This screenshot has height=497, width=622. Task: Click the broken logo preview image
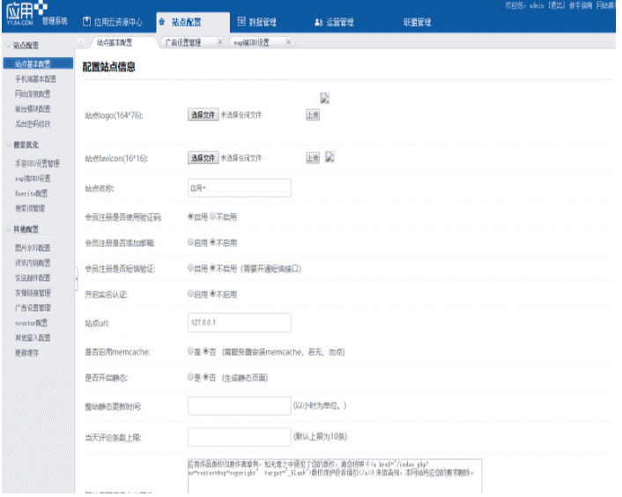[324, 98]
